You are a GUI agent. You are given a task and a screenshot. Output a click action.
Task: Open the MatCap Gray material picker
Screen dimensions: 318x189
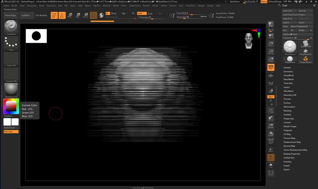coord(11,91)
